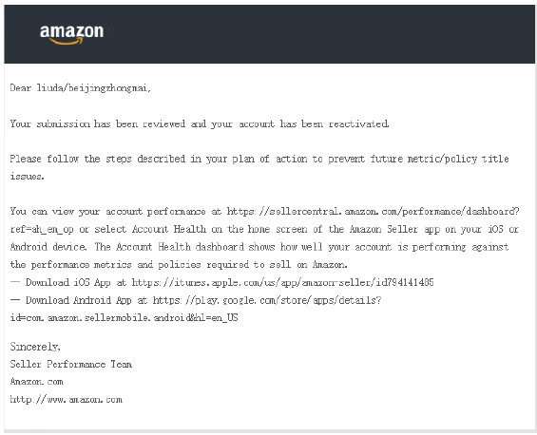The height and width of the screenshot is (435, 537).
Task: Click the 'Sincerely,' closing text
Action: [35, 347]
